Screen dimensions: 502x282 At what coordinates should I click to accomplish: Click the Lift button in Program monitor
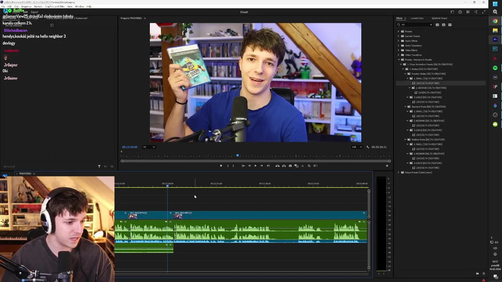pyautogui.click(x=277, y=166)
